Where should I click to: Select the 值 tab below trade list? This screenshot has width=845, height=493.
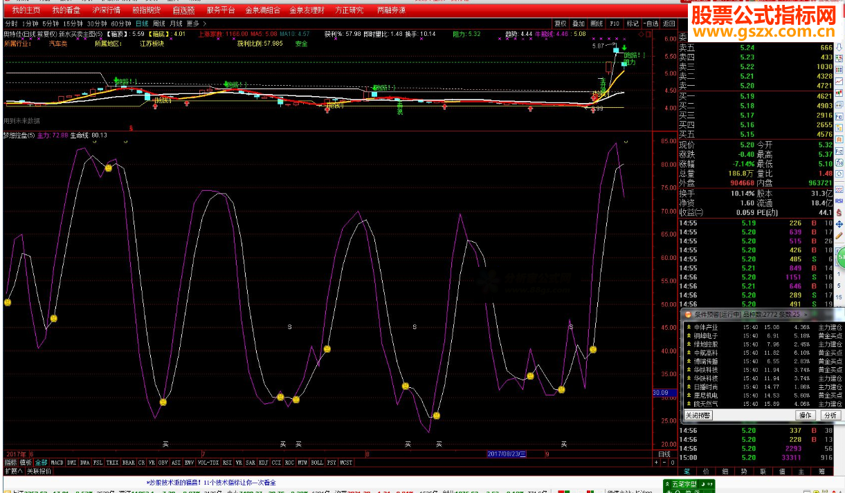tap(781, 472)
